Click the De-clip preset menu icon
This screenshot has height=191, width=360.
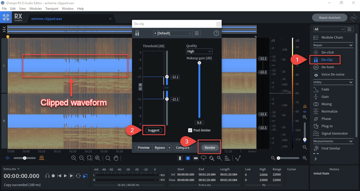[x=197, y=33]
